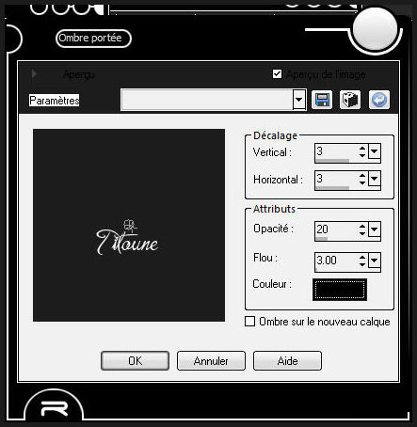This screenshot has height=427, width=417.
Task: Click the randomize parameters dice icon
Action: pos(350,100)
